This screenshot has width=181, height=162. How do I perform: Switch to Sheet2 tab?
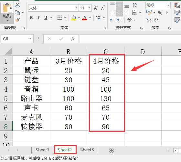(65, 150)
